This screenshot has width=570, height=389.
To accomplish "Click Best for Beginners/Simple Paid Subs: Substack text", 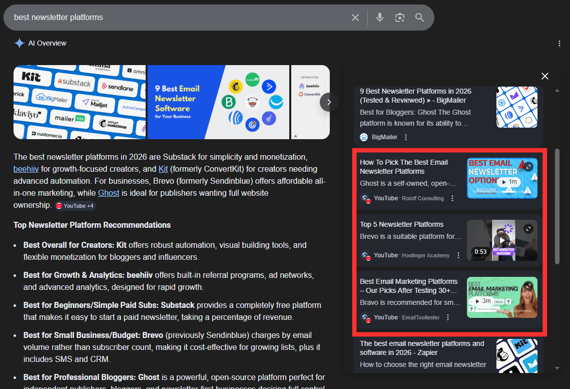I will pyautogui.click(x=109, y=305).
